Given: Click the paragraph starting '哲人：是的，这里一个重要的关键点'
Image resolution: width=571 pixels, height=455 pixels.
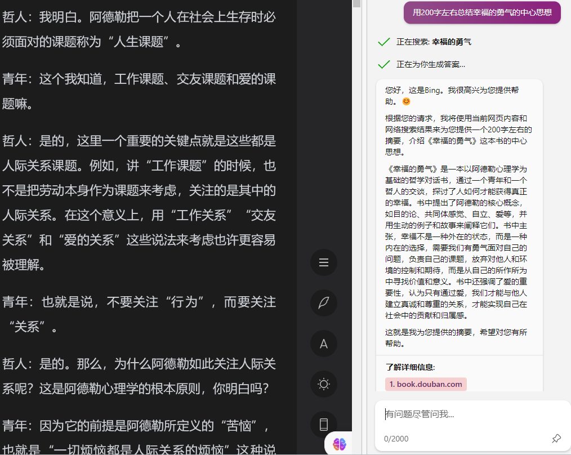Looking at the screenshot, I should 139,203.
